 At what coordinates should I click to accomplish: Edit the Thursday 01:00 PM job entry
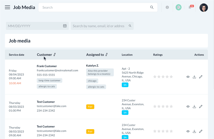point(201,107)
